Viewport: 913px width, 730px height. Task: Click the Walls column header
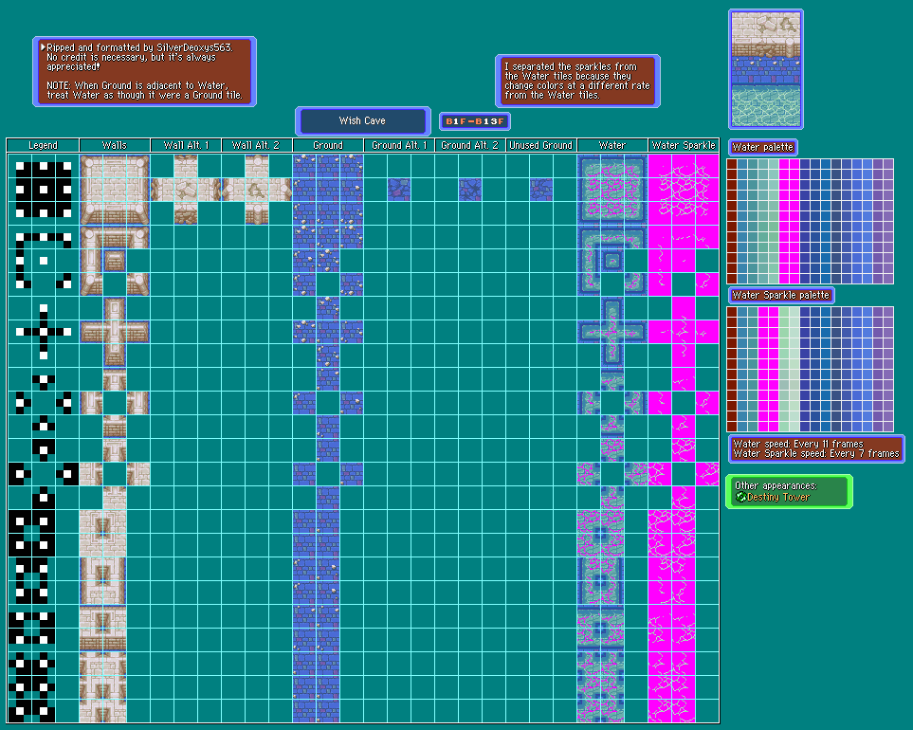[114, 145]
